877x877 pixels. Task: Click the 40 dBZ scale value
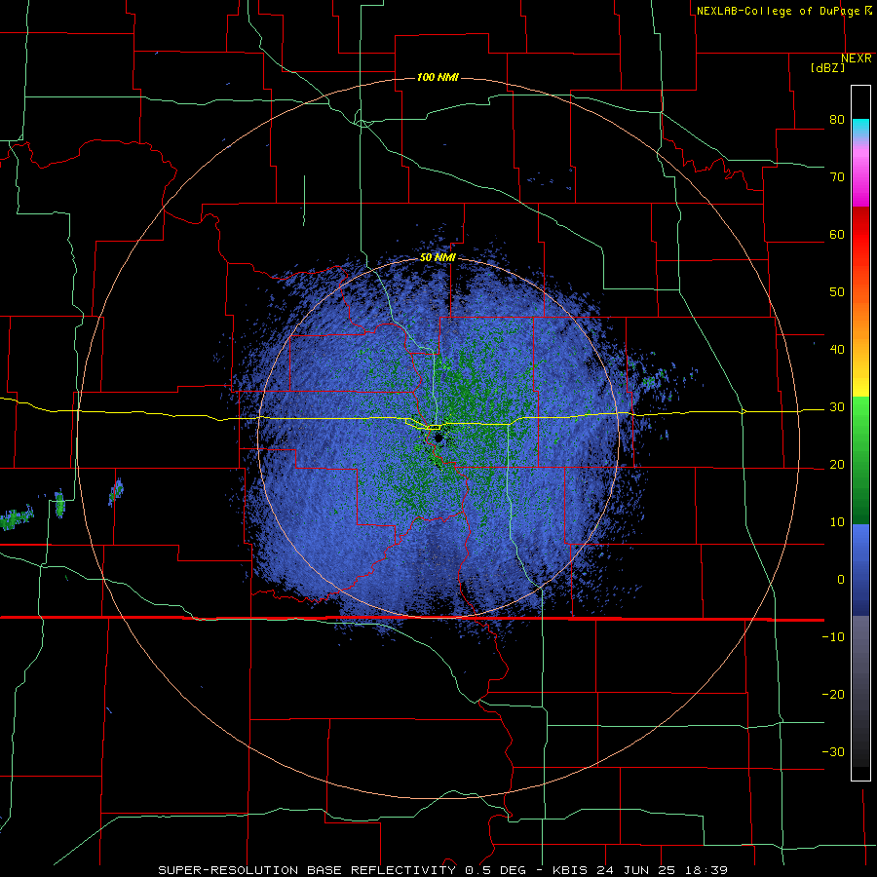click(837, 350)
